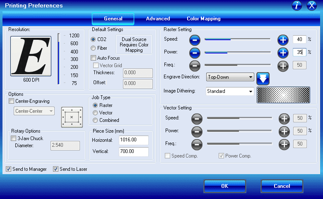Click the Vector Freq. plus button
The image size is (323, 199).
point(284,145)
